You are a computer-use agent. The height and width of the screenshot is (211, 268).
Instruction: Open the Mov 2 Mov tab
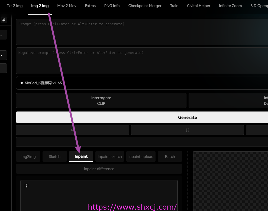click(x=67, y=6)
